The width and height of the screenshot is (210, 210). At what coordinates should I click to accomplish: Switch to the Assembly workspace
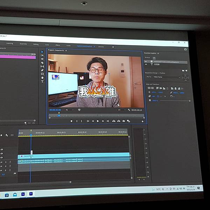click(x=23, y=44)
